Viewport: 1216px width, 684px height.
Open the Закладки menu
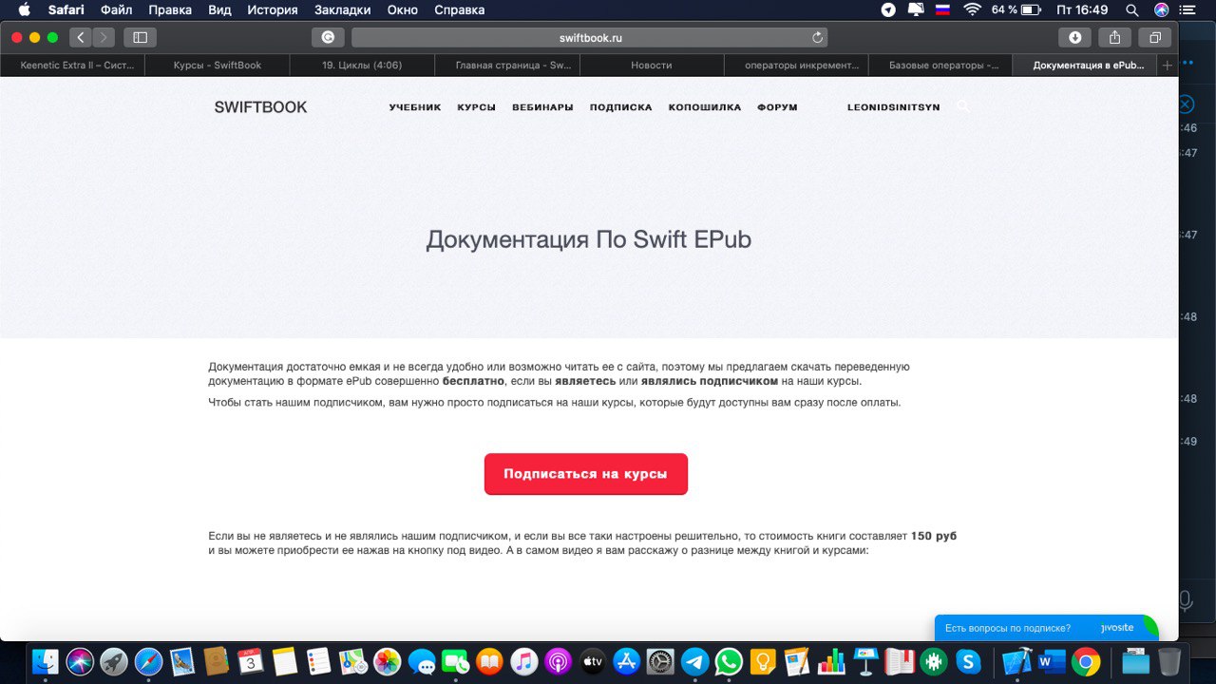[342, 9]
